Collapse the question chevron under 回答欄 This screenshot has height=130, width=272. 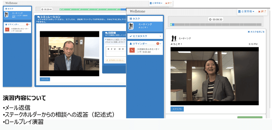click(x=106, y=39)
